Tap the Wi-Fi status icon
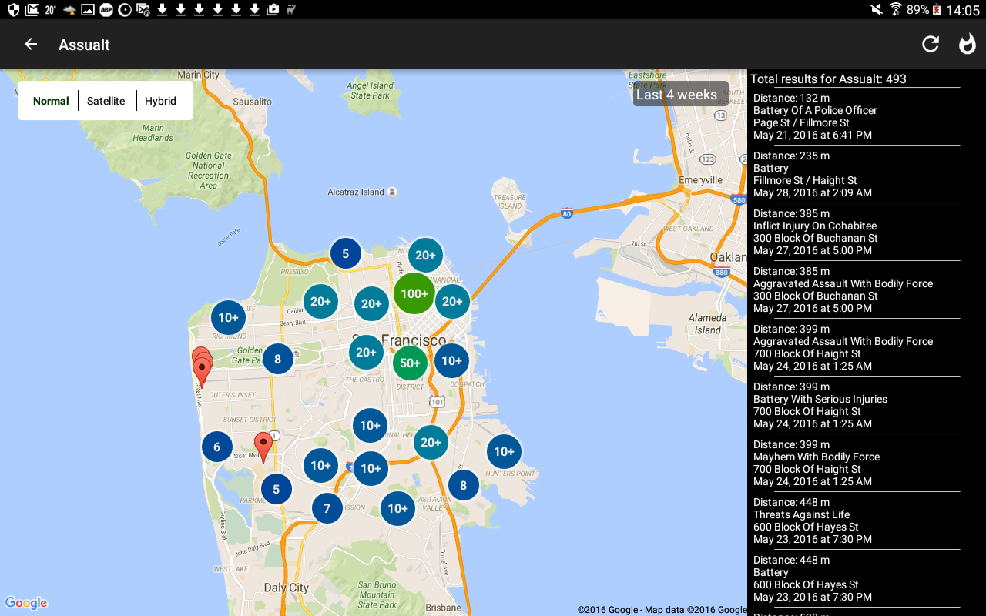The width and height of the screenshot is (986, 616). point(895,10)
